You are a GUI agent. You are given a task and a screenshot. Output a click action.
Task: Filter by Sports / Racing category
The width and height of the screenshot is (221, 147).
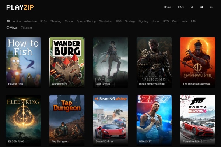(x=86, y=21)
